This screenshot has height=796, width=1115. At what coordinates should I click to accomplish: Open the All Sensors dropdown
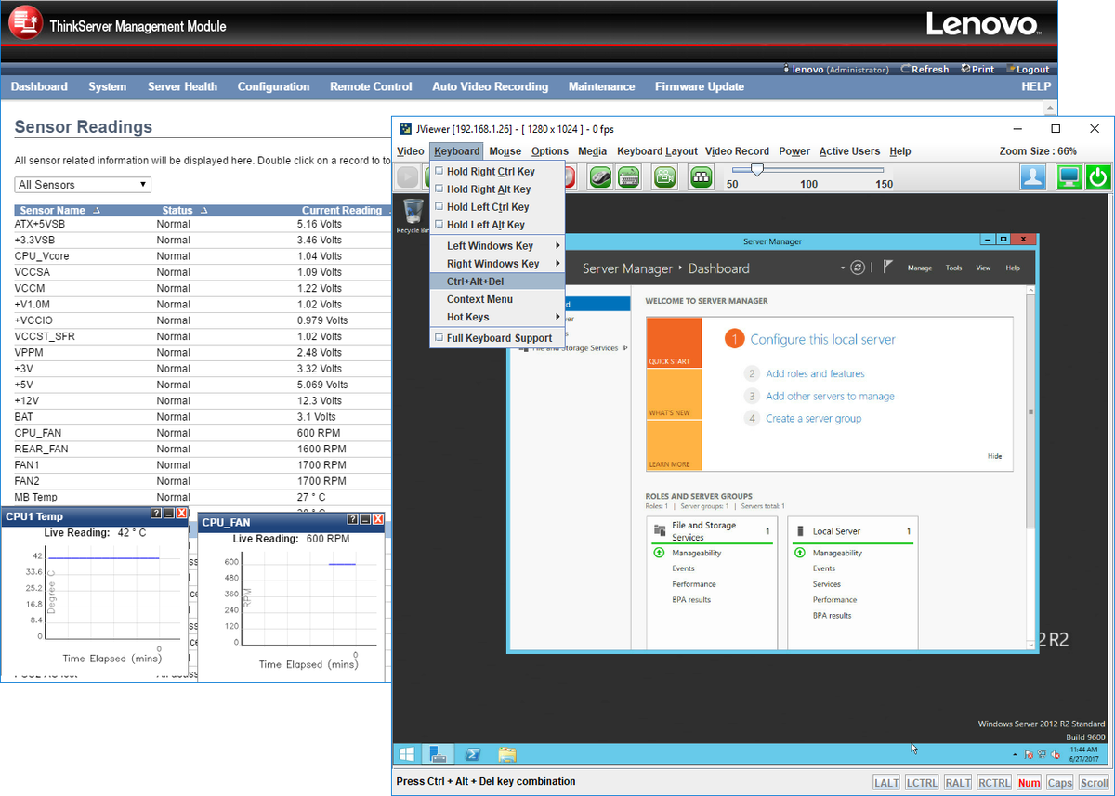pyautogui.click(x=82, y=184)
